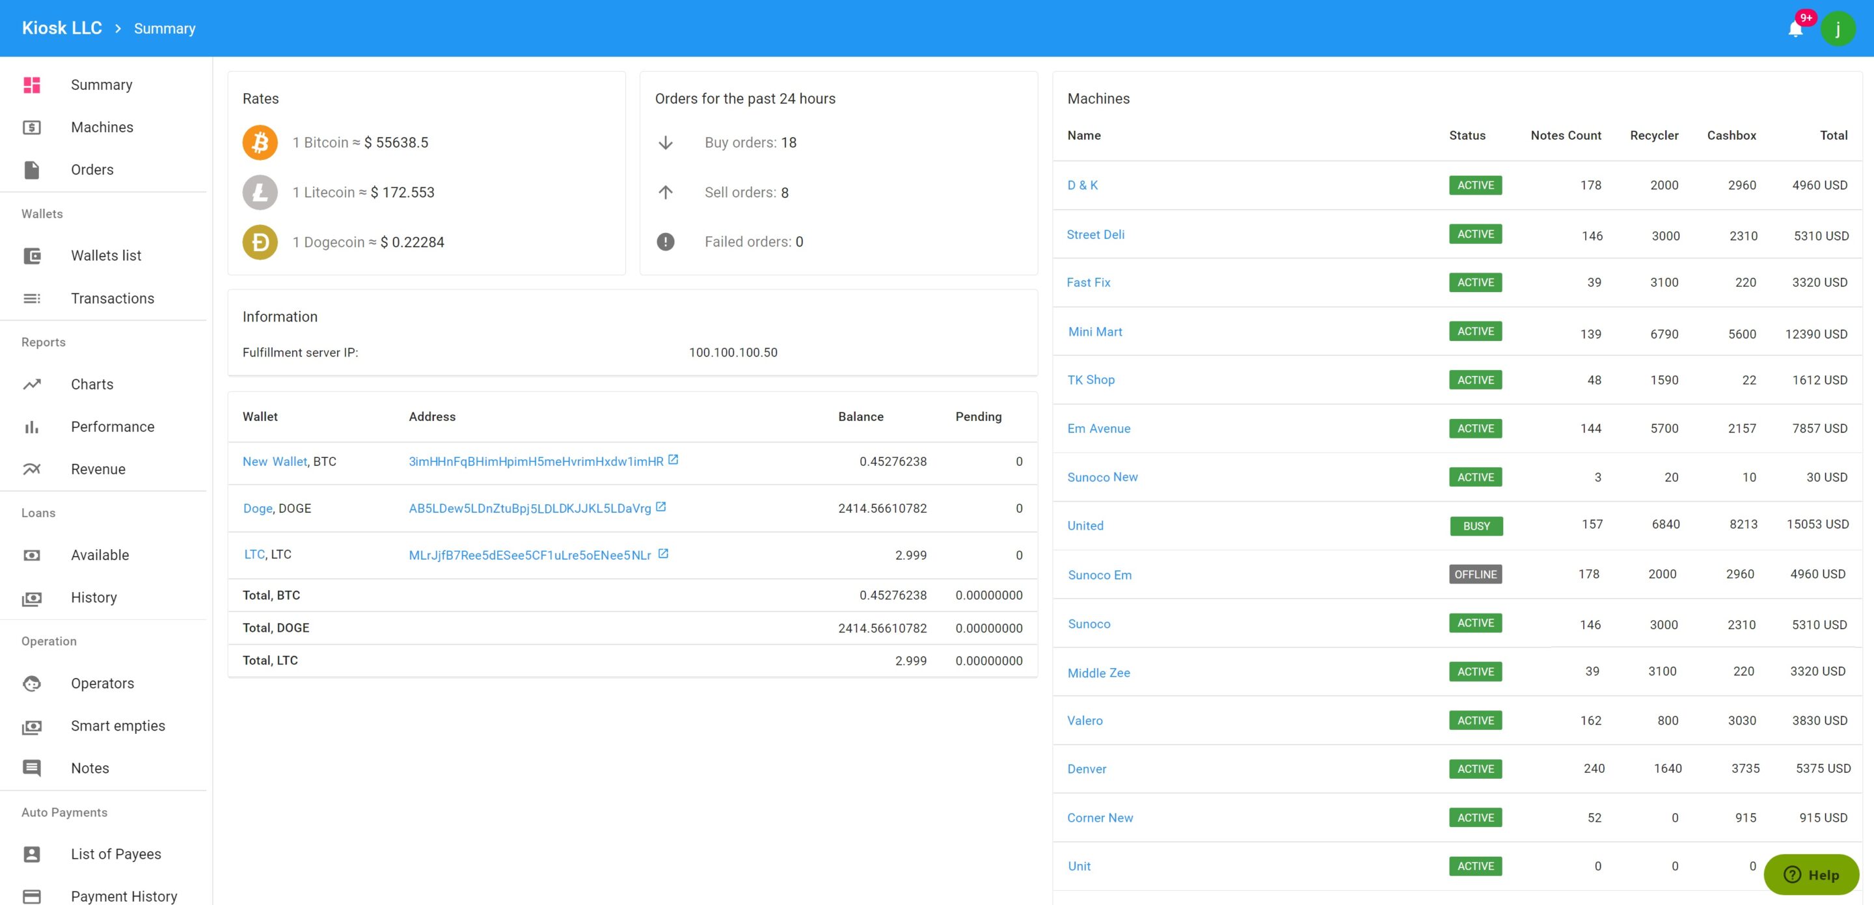The image size is (1874, 905).
Task: Select the Revenue icon under Reports
Action: pos(32,469)
